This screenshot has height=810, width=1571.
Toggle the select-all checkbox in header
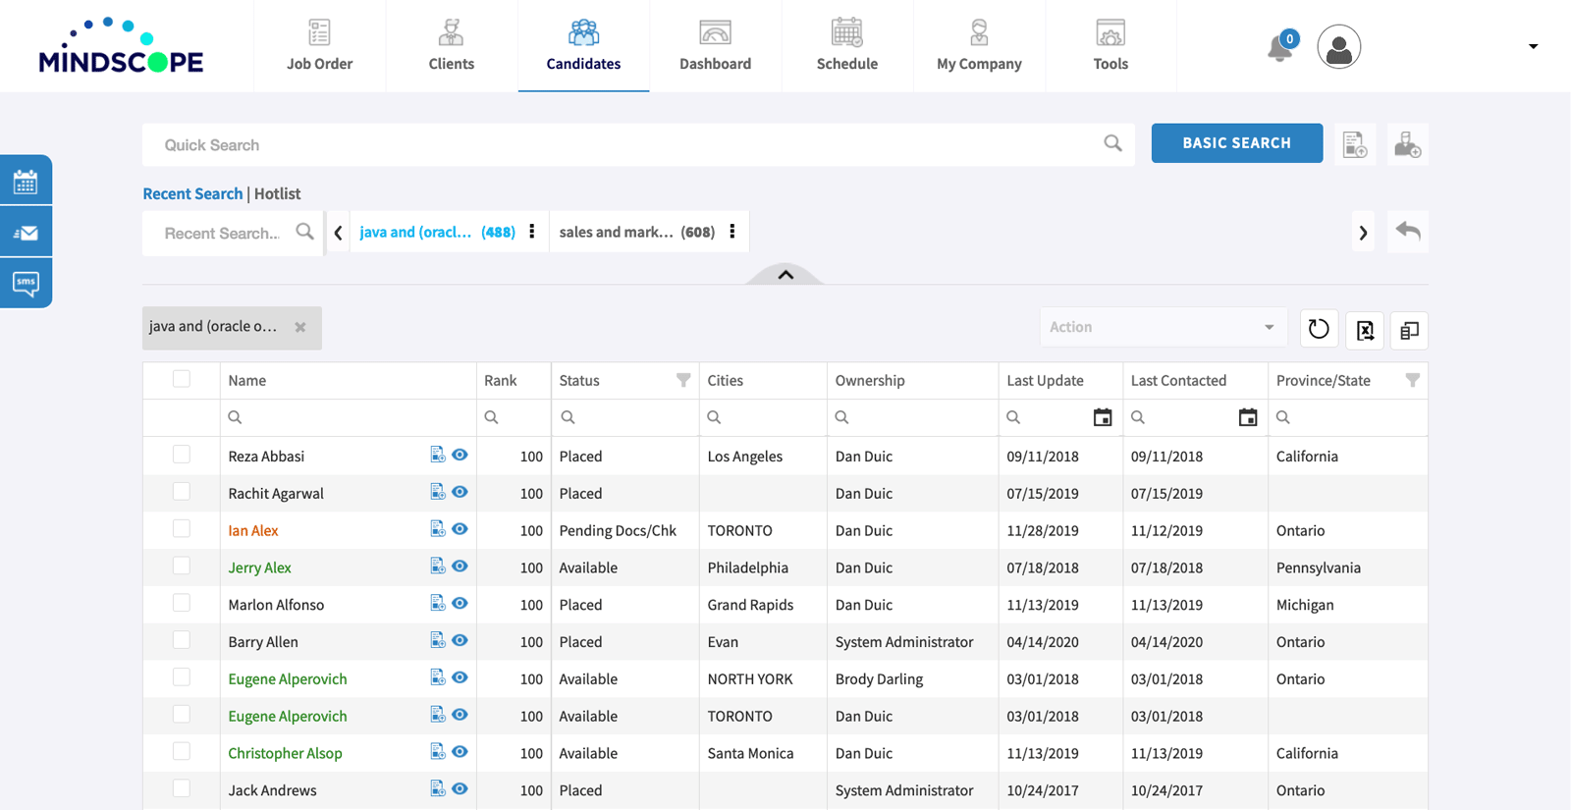tap(182, 379)
